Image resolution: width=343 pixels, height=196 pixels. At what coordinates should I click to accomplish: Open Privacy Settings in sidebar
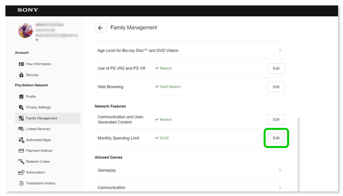(x=38, y=107)
